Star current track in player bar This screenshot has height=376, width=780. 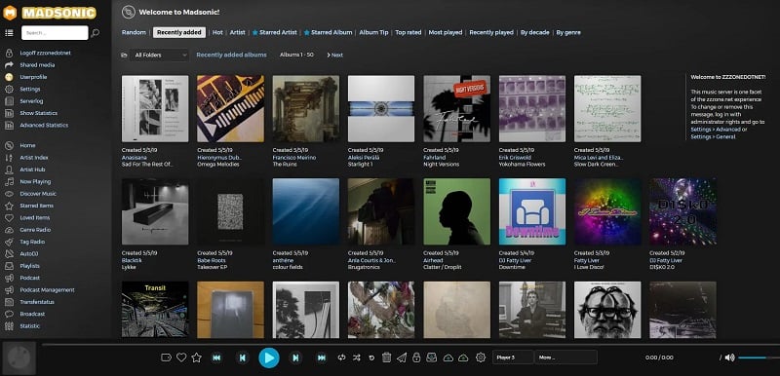click(x=197, y=357)
